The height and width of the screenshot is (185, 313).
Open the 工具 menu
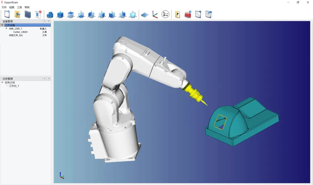[x=19, y=7]
